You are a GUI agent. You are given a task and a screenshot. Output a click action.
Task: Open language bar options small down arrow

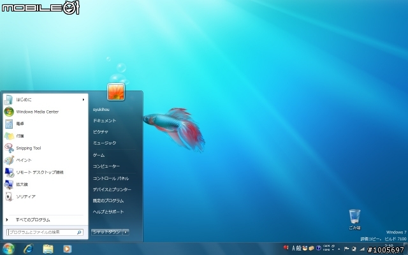[x=333, y=250]
